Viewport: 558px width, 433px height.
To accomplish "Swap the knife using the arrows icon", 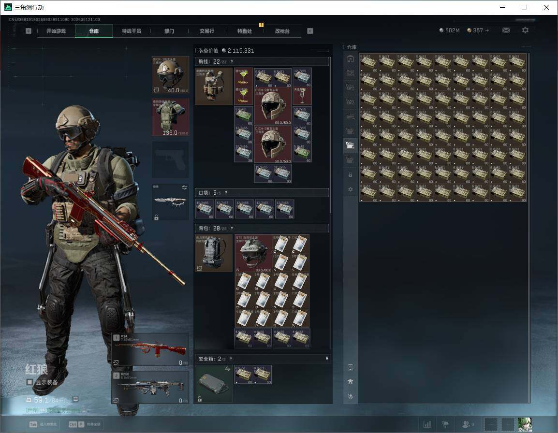I will [184, 188].
